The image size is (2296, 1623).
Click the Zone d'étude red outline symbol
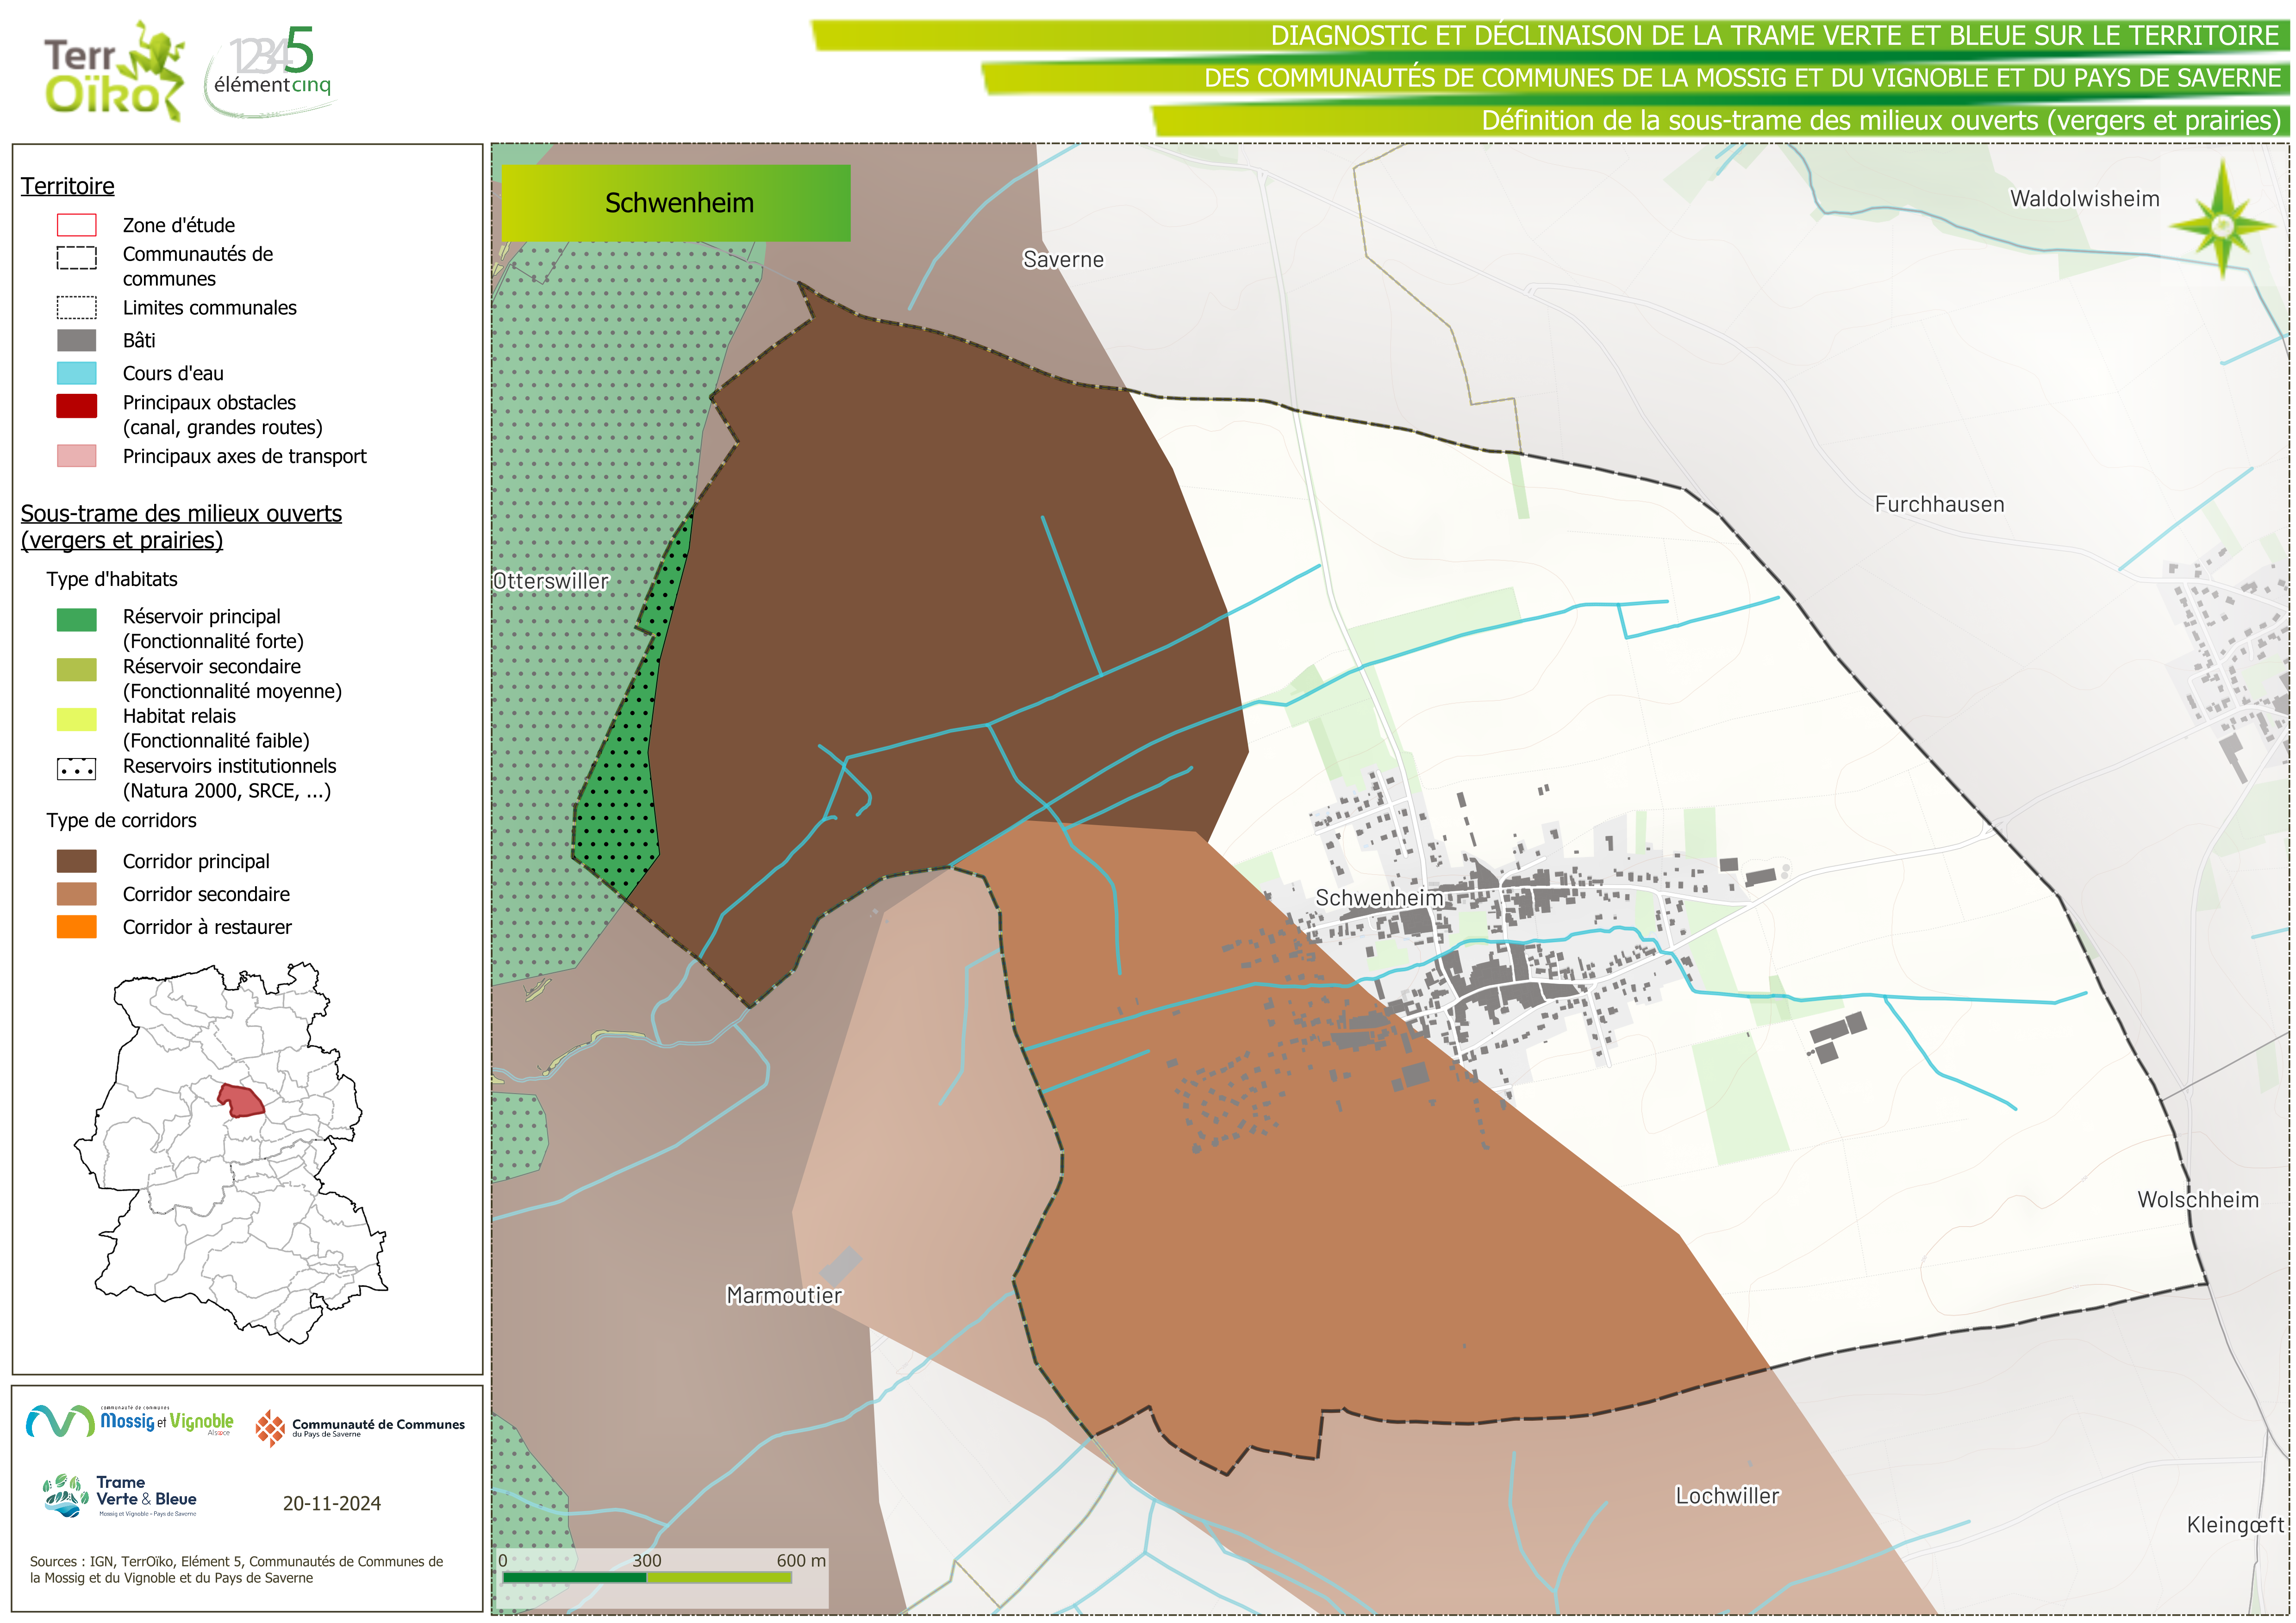pos(77,225)
